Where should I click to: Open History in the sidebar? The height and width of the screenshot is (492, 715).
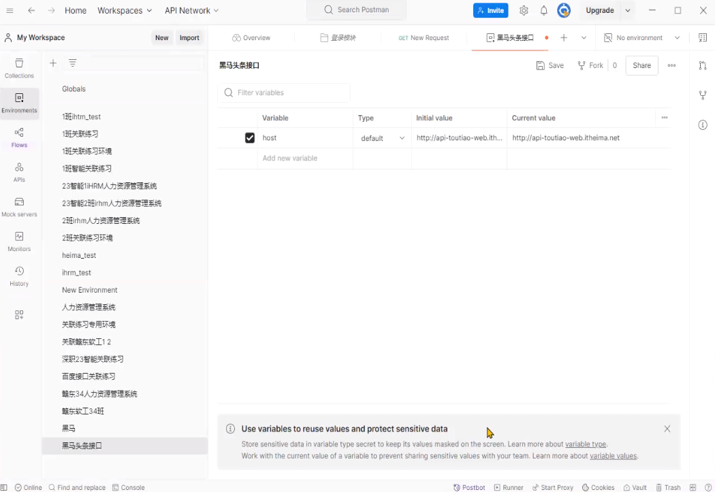[x=19, y=276]
